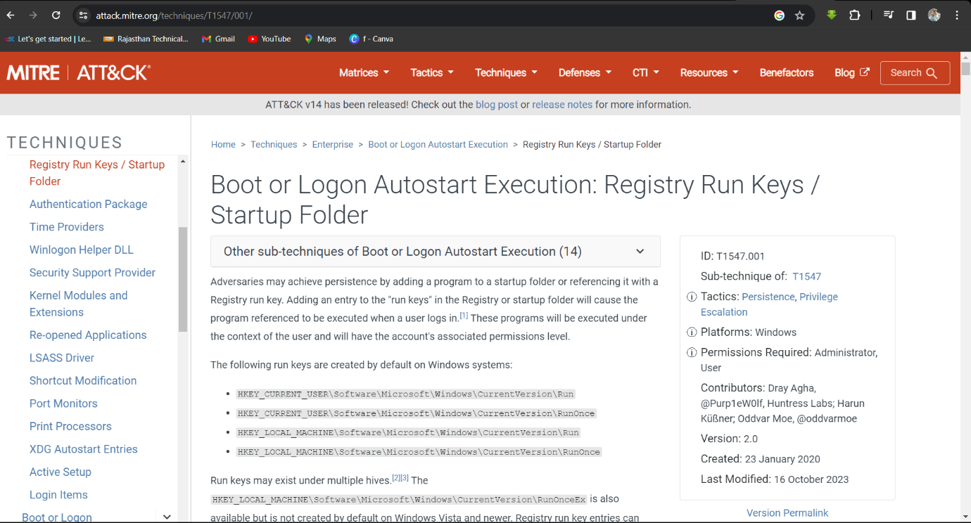The image size is (971, 523).
Task: Click the bookmark star icon in address bar
Action: (799, 15)
